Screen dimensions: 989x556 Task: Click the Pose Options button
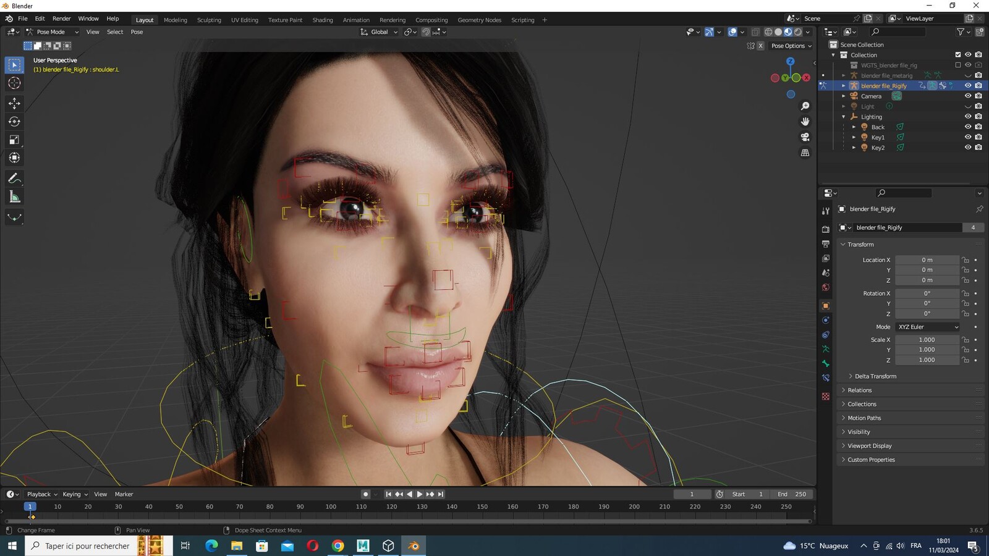[x=791, y=46]
